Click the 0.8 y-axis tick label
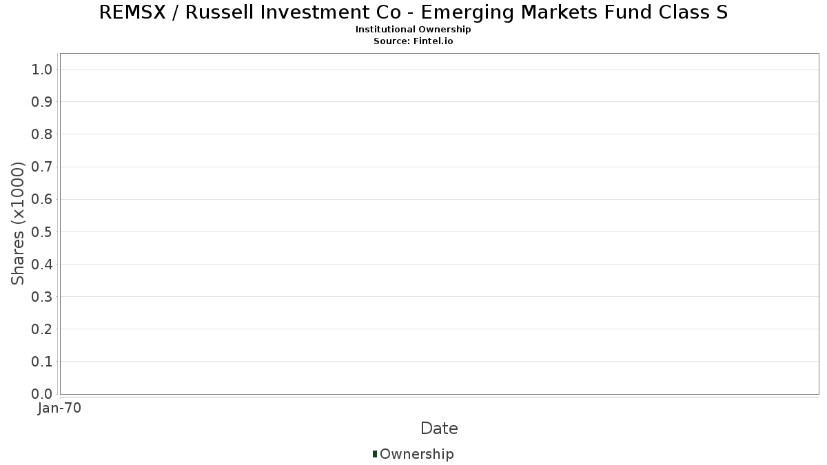The height and width of the screenshot is (465, 827). tap(42, 134)
